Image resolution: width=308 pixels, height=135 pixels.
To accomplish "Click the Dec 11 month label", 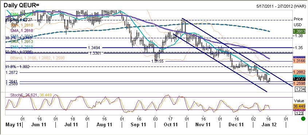I will coord(237,125).
